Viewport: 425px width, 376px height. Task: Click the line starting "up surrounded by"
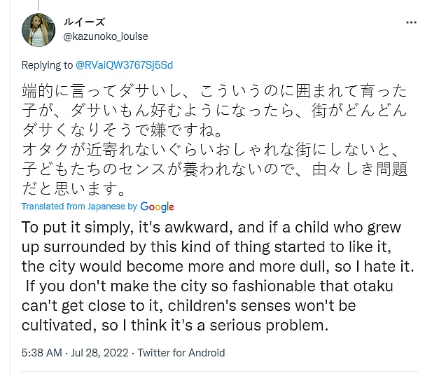(x=211, y=247)
